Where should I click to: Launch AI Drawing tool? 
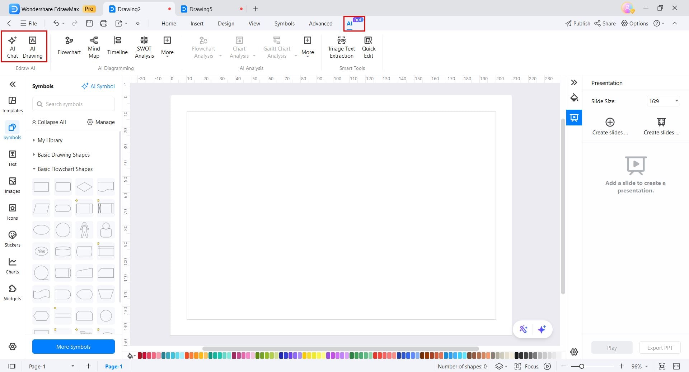(33, 47)
